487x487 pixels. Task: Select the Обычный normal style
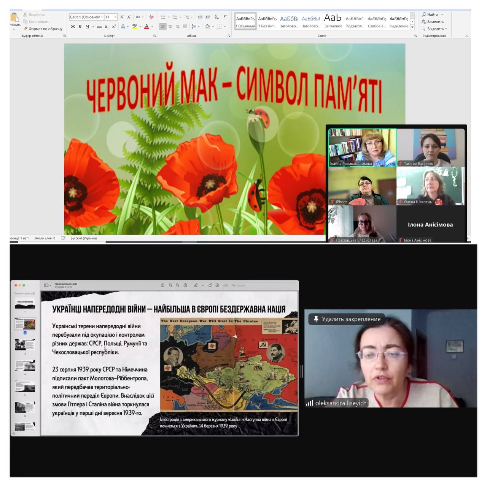[x=245, y=21]
